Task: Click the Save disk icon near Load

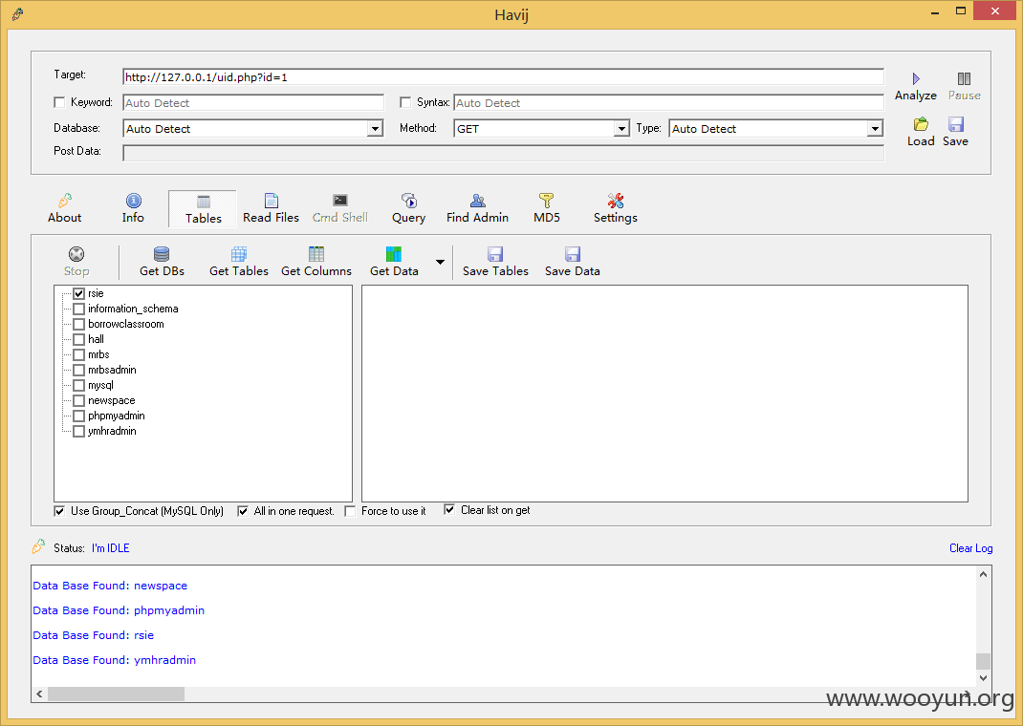Action: point(956,124)
